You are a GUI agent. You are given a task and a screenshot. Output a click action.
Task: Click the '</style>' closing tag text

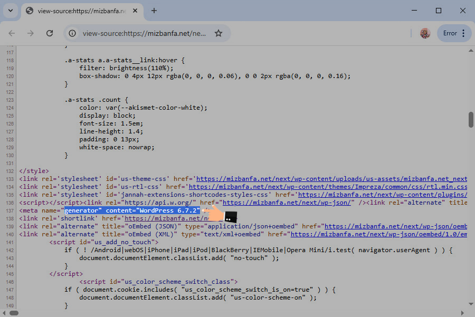34,171
